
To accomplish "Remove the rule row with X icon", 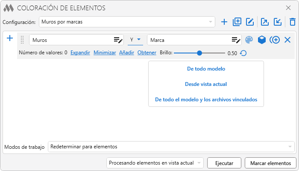I will tap(287, 40).
